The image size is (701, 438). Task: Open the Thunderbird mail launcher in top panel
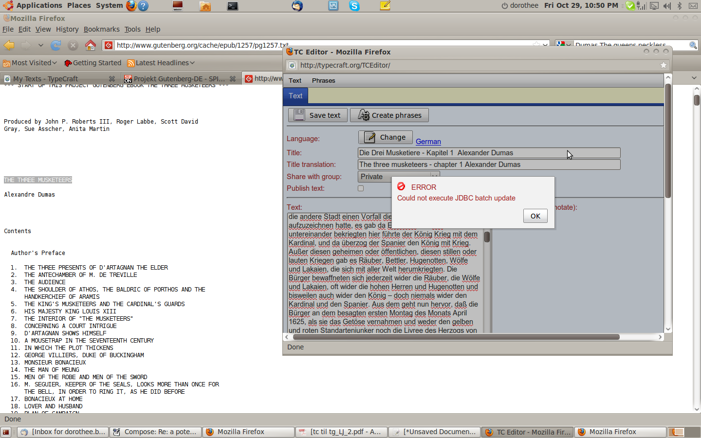[x=297, y=6]
